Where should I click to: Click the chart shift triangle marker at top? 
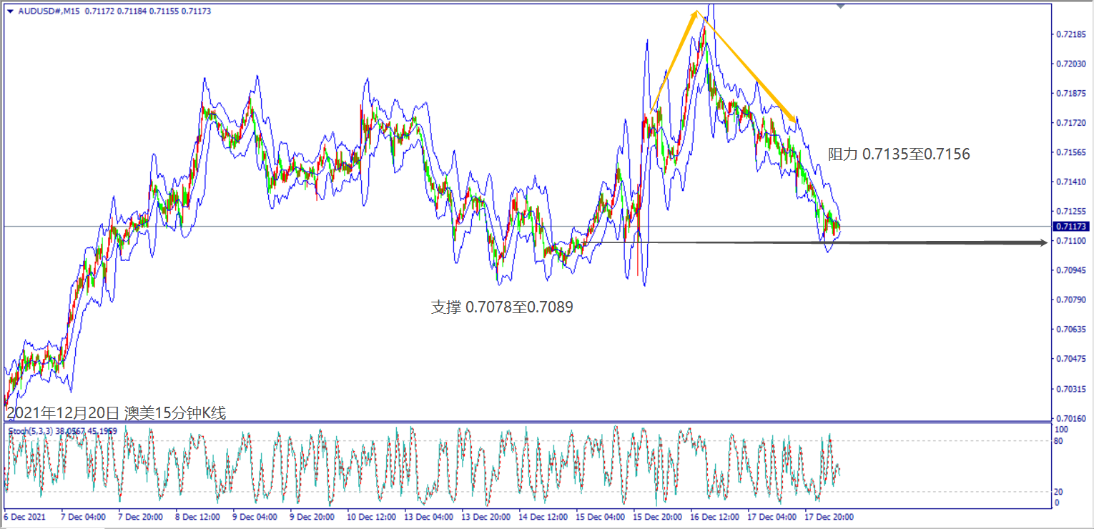[x=841, y=6]
